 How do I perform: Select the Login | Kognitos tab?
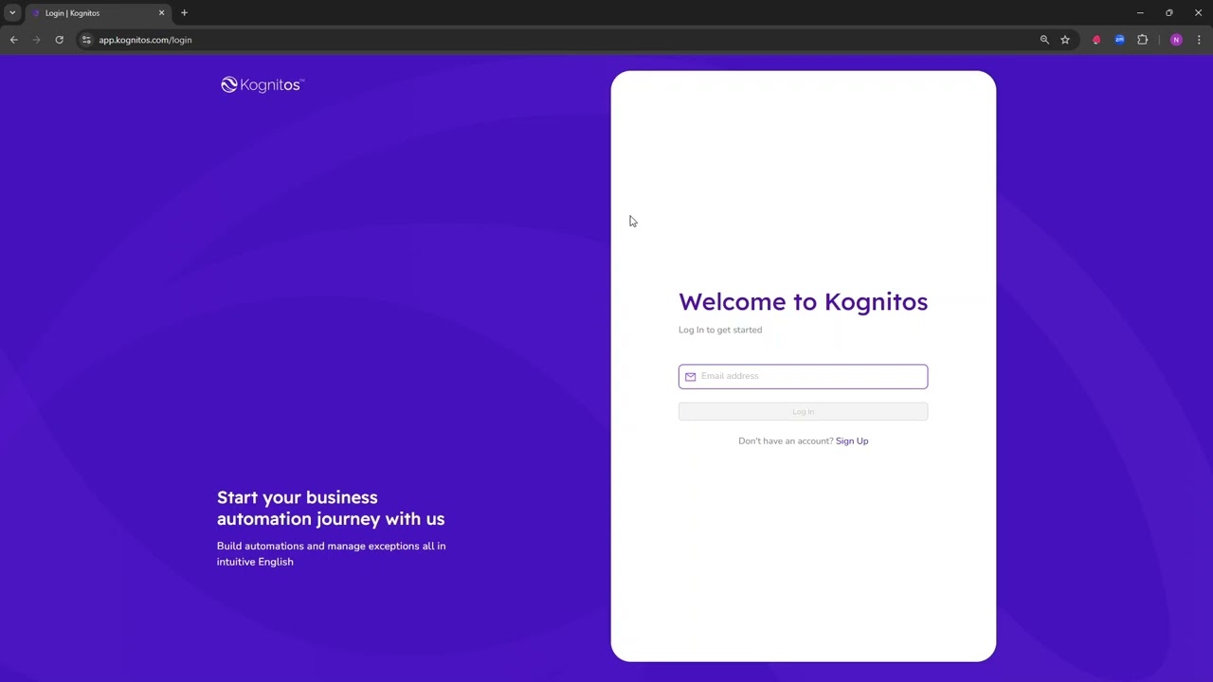coord(98,13)
